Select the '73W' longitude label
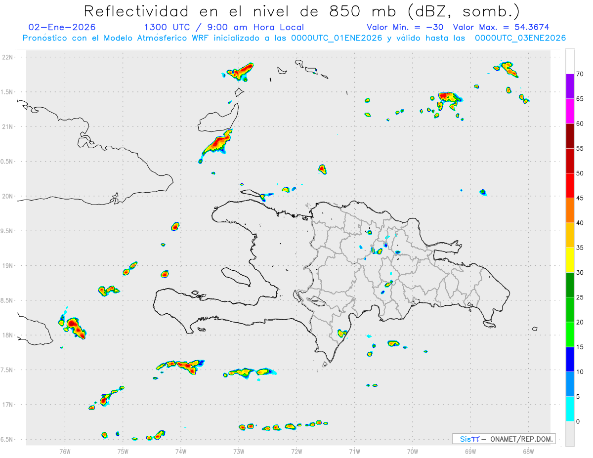 point(239,451)
